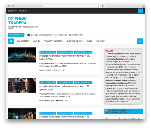Open the abstract data wave thumbnail of 28. tydzień post
Viewport: 151px width, 128px height.
(22, 55)
